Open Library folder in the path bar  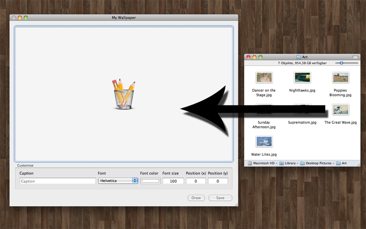pyautogui.click(x=288, y=163)
